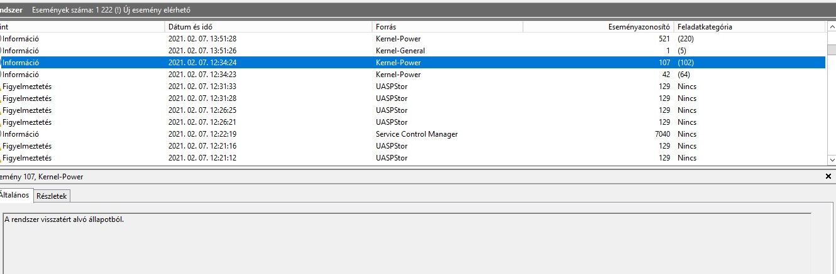Close the event 107 preview pane
Viewport: 836px width, 274px height.
(828, 177)
